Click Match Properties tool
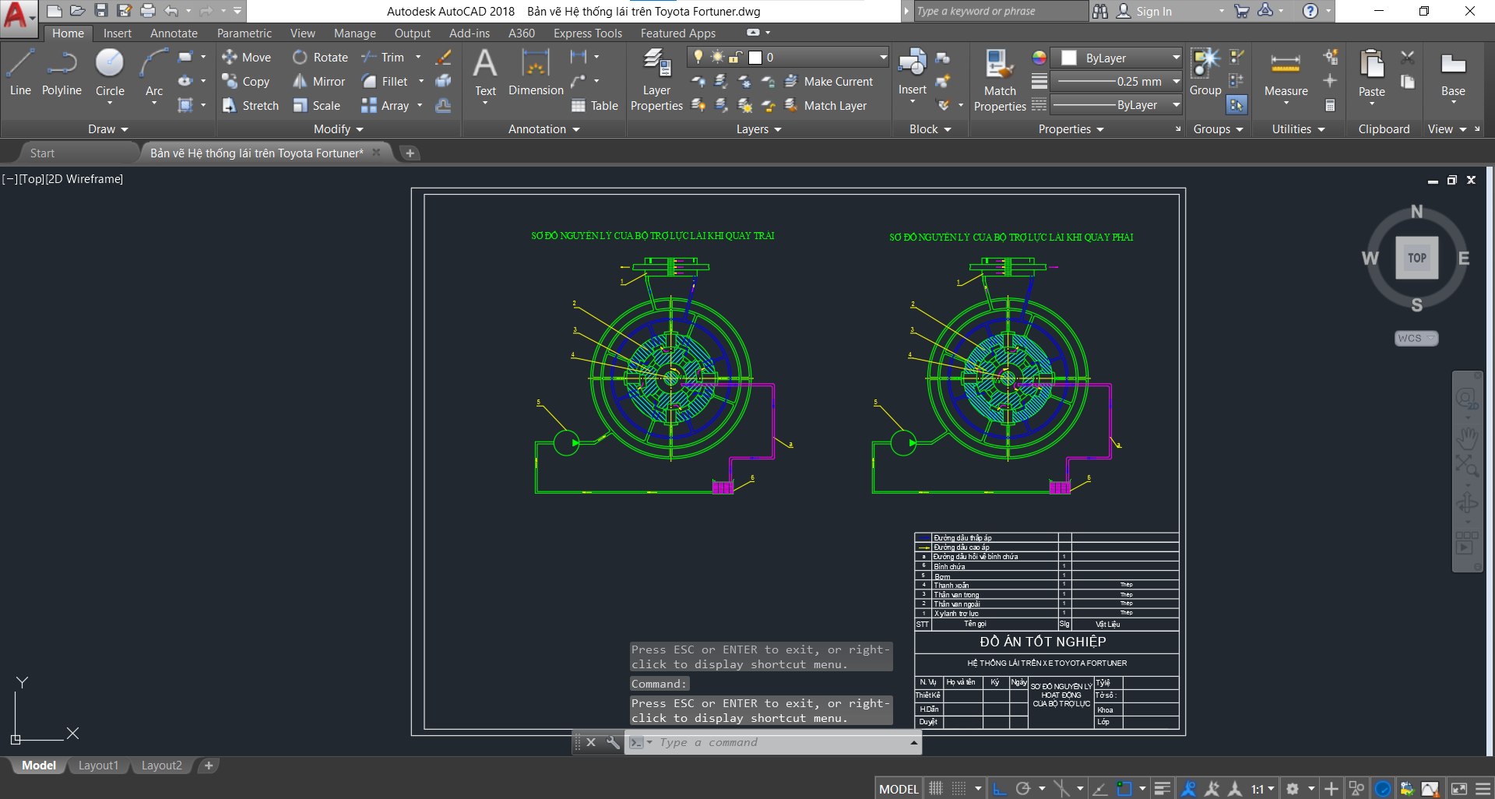This screenshot has width=1495, height=799. (1000, 80)
